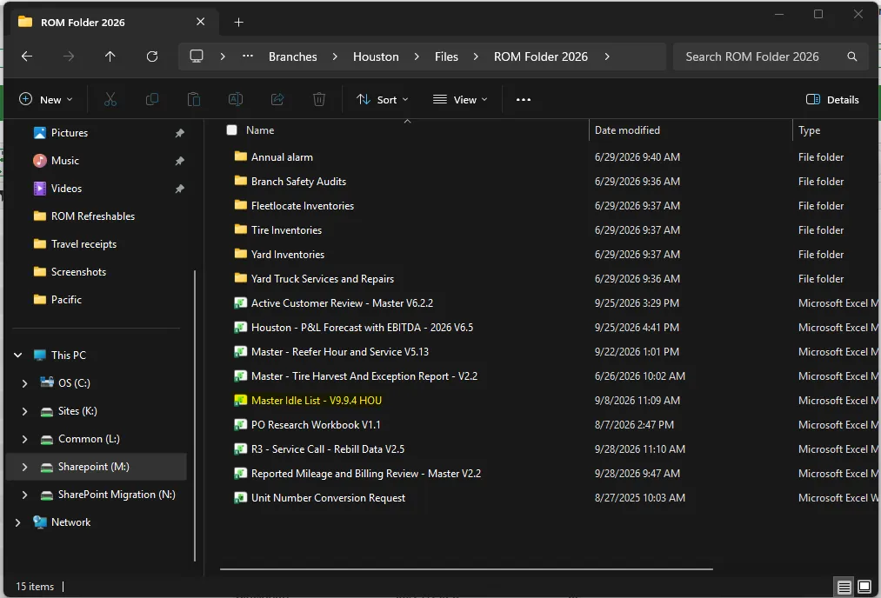Toggle the Details pane

tap(832, 99)
